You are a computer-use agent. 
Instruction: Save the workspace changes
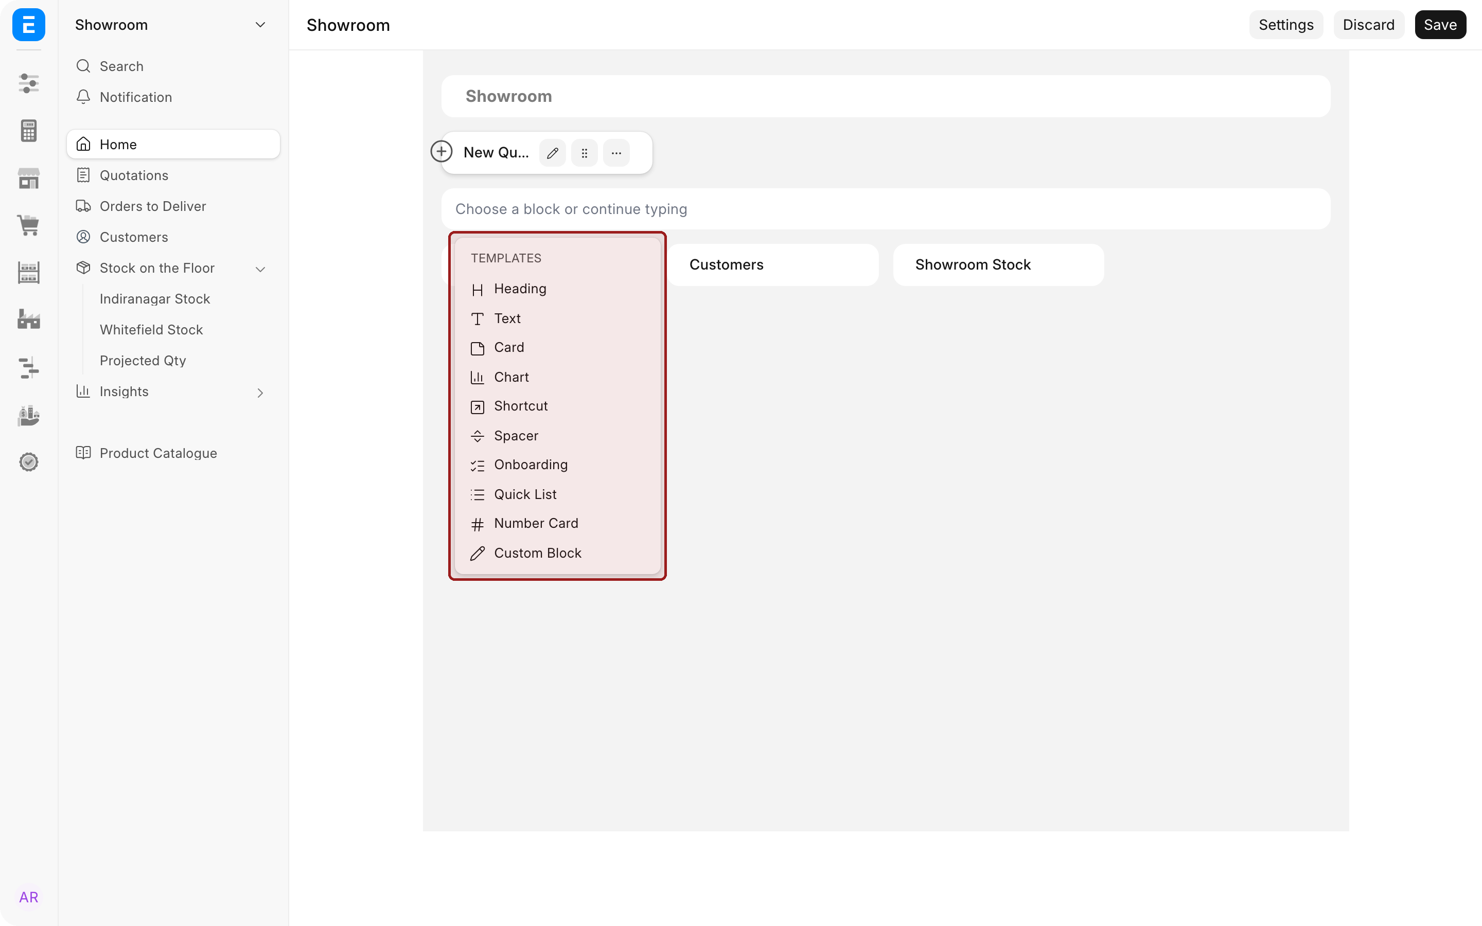(1440, 25)
